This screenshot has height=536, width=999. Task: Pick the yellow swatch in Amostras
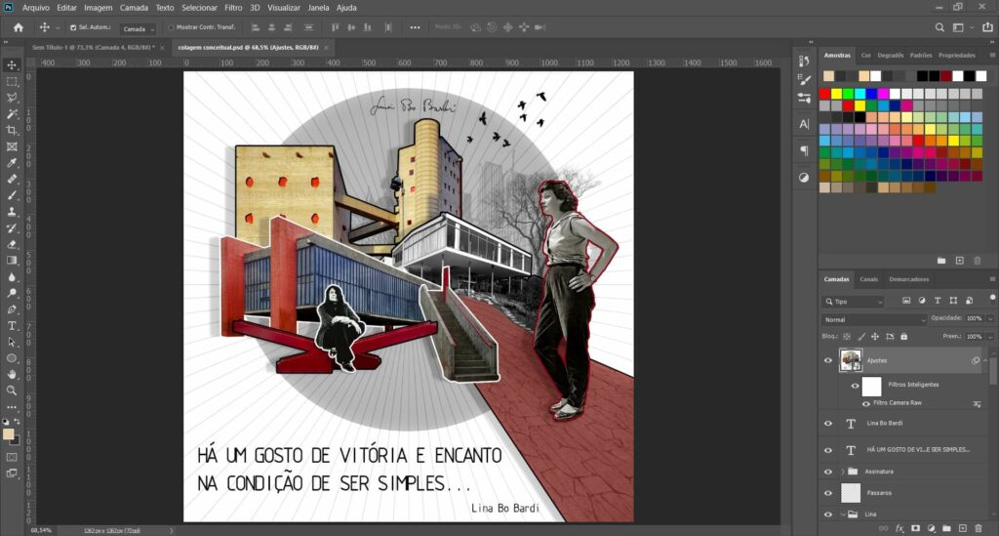coord(836,94)
